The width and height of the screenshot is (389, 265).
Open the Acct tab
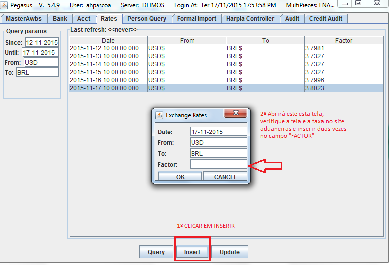pyautogui.click(x=84, y=19)
